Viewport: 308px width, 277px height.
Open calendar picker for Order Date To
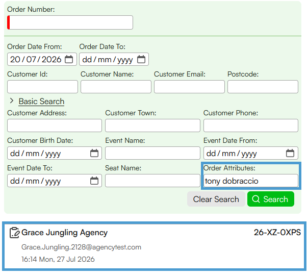pyautogui.click(x=141, y=59)
